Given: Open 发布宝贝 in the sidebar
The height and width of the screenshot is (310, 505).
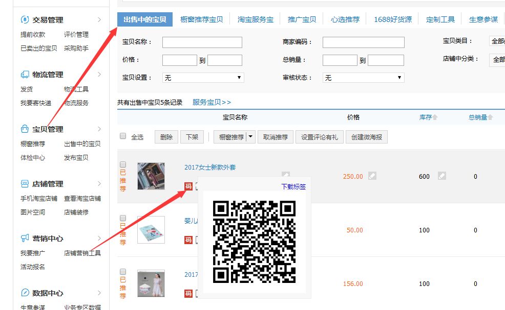Looking at the screenshot, I should [x=76, y=157].
